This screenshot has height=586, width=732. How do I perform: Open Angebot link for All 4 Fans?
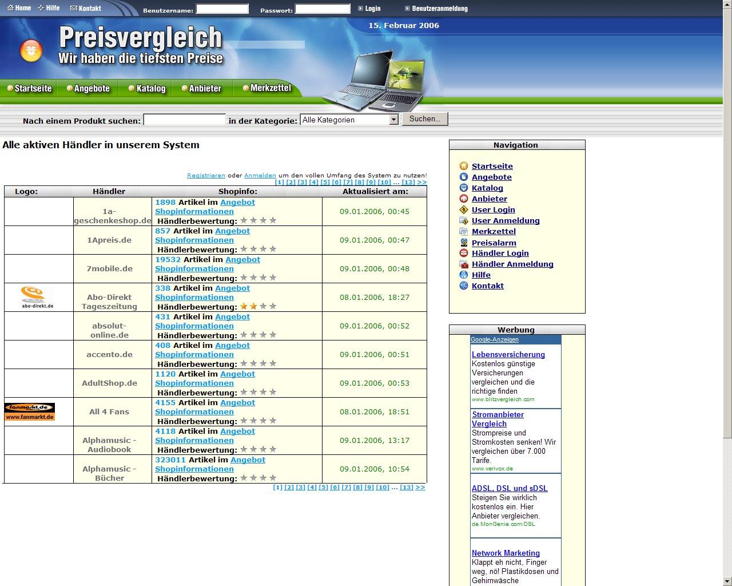click(x=237, y=402)
